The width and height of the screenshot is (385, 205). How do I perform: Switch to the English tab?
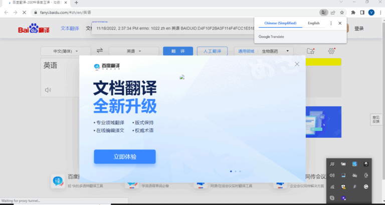(313, 23)
